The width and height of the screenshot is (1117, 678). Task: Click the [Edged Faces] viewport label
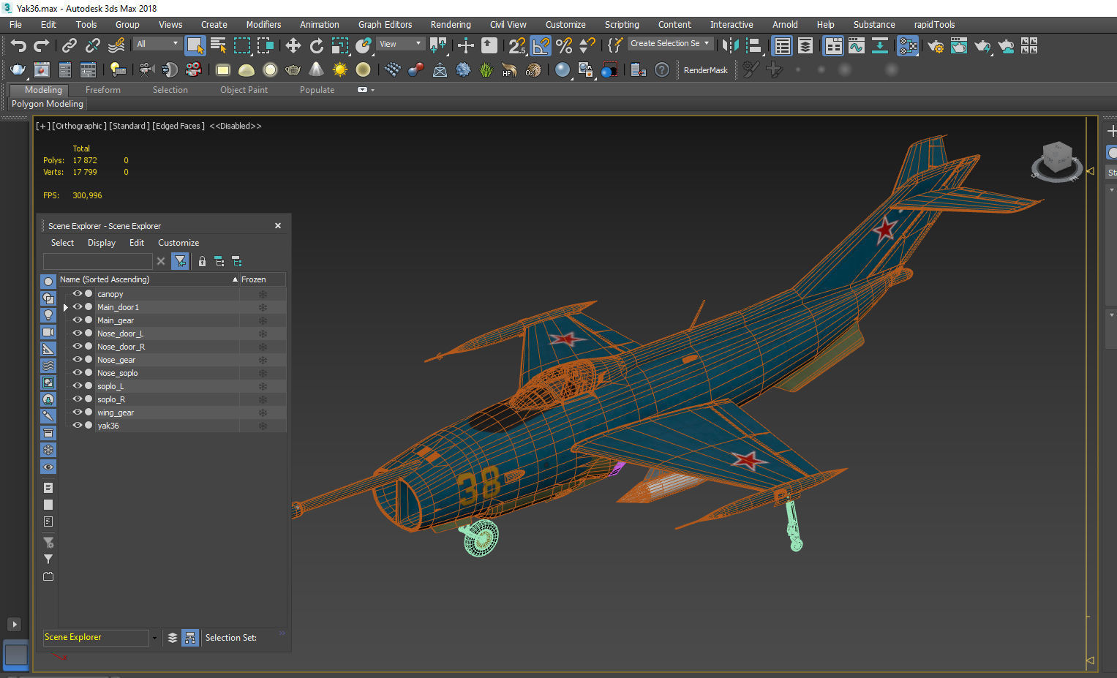pos(178,126)
